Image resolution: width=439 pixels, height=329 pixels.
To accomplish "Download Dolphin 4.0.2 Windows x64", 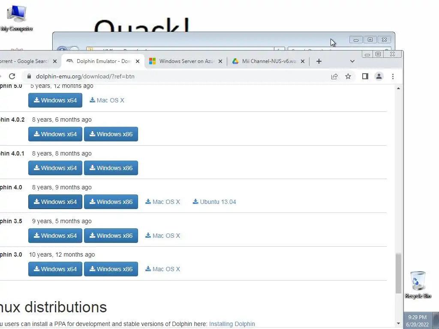I will (55, 134).
